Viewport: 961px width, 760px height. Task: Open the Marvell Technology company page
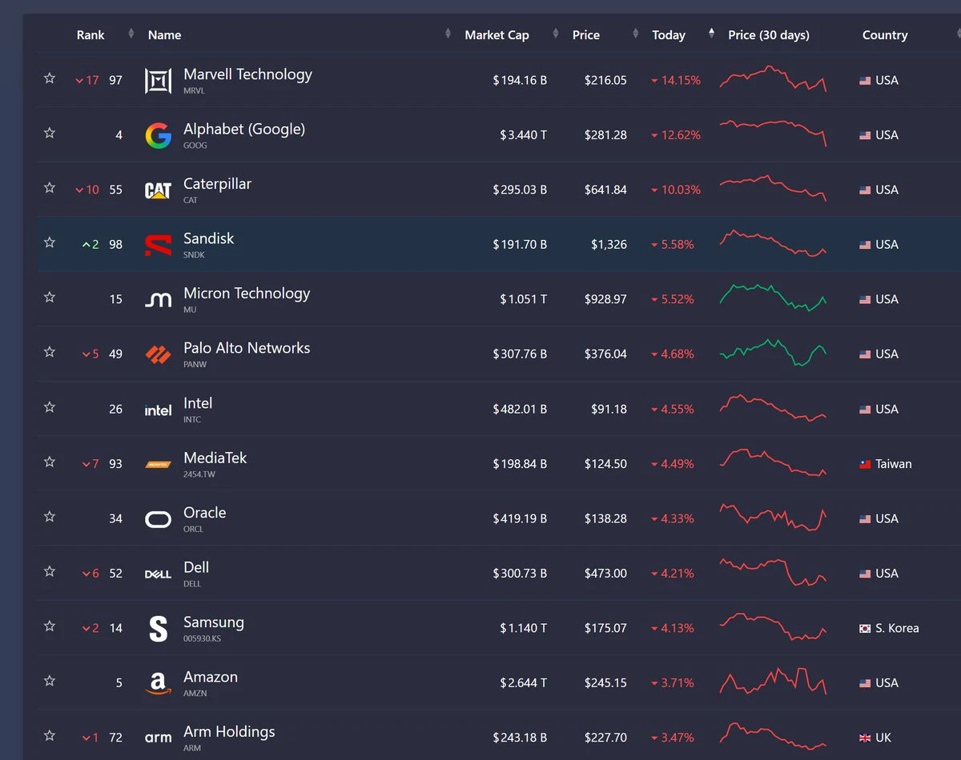pyautogui.click(x=247, y=74)
